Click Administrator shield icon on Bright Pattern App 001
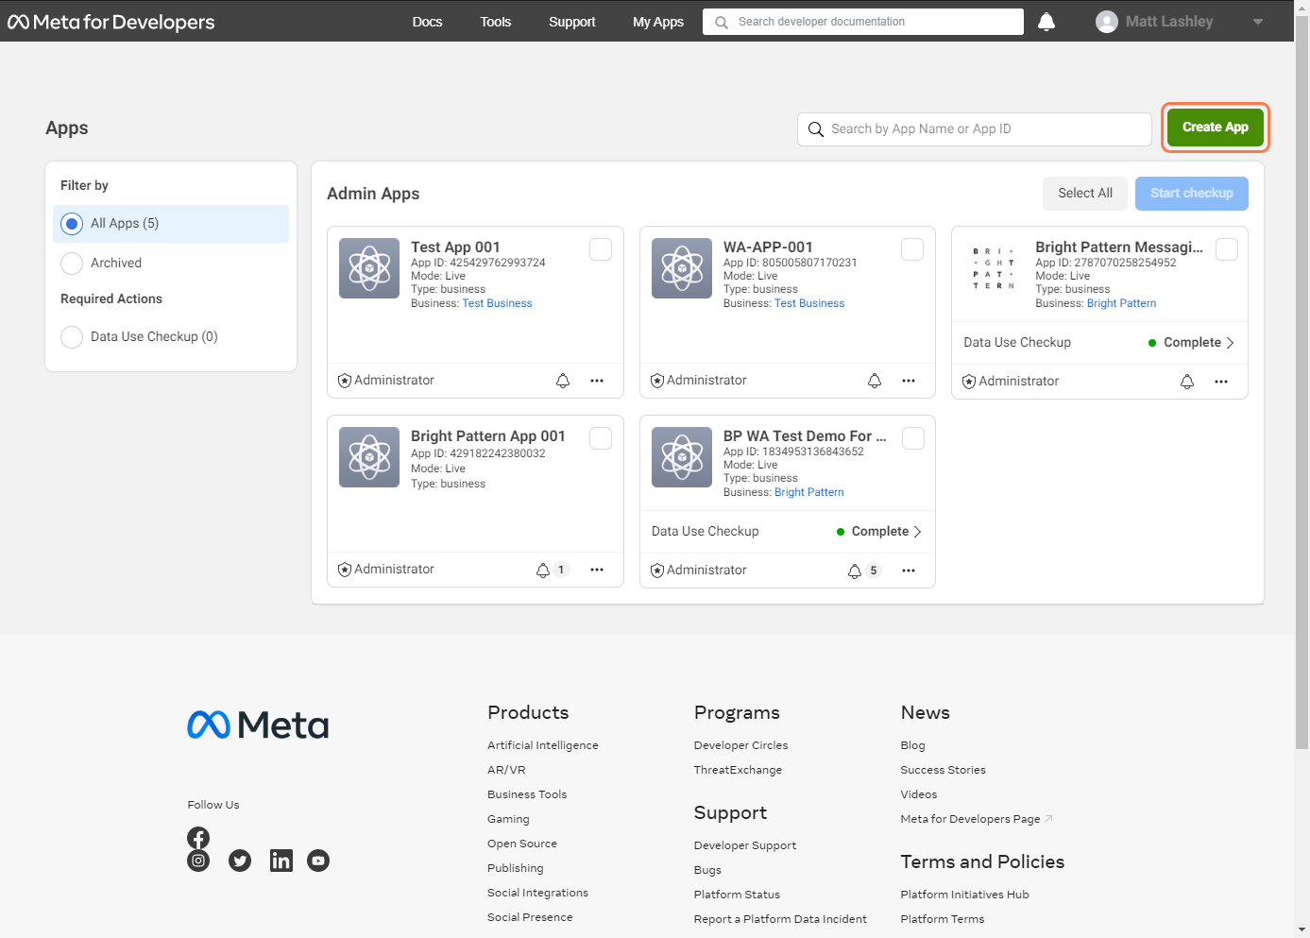 pos(345,570)
